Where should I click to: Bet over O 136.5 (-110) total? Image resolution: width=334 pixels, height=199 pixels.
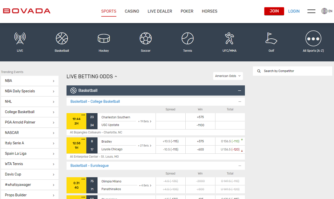click(x=230, y=141)
